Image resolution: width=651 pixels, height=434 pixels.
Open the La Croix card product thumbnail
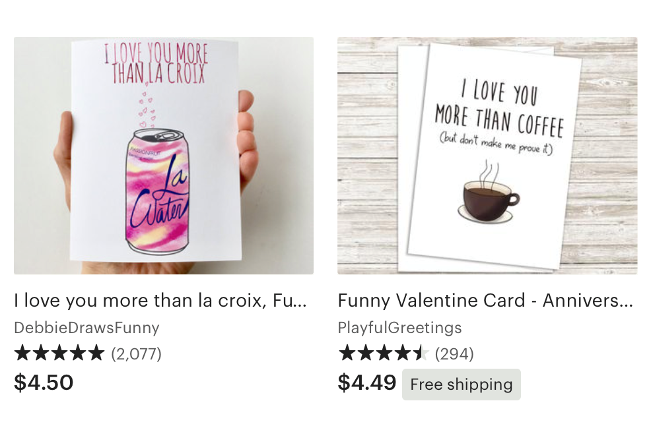(164, 156)
